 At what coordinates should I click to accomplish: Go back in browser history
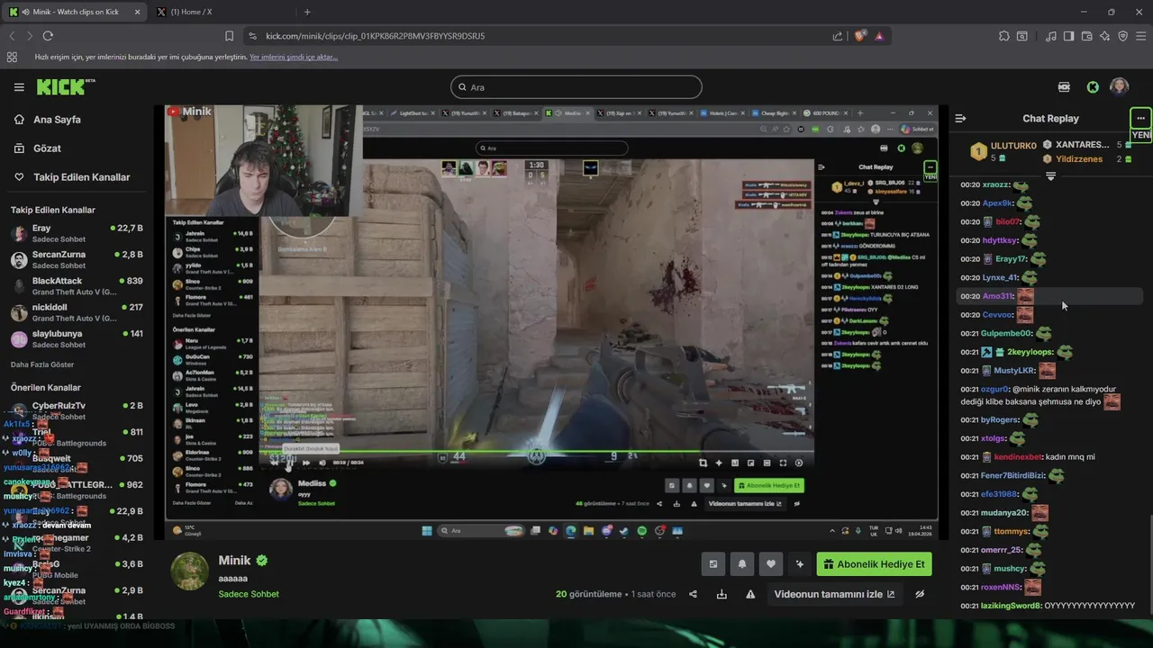(x=12, y=36)
